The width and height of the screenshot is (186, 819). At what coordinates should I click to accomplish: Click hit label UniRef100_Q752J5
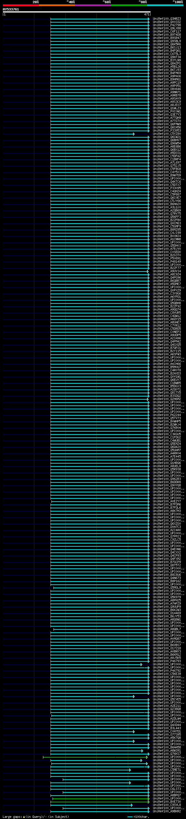(167, 166)
